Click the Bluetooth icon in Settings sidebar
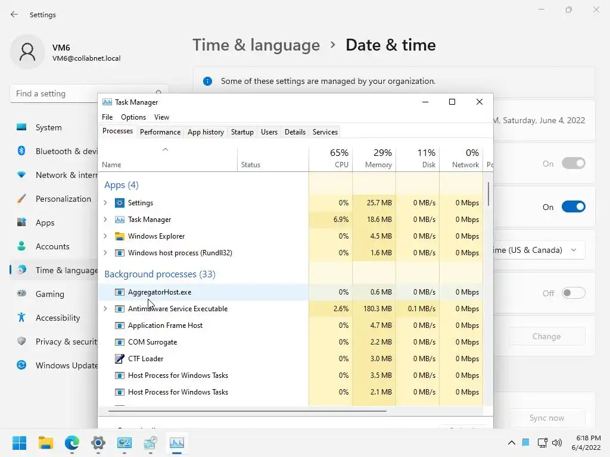610x457 pixels. click(x=21, y=151)
